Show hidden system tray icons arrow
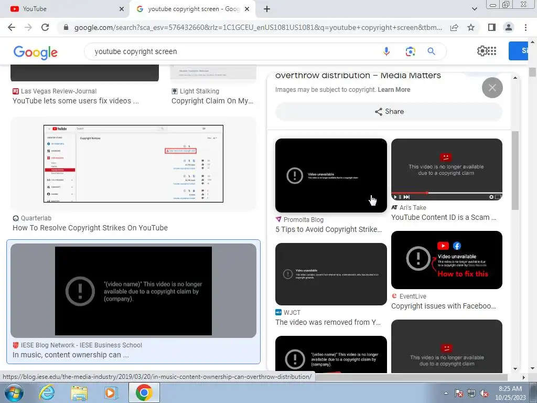Image resolution: width=537 pixels, height=403 pixels. (x=446, y=393)
